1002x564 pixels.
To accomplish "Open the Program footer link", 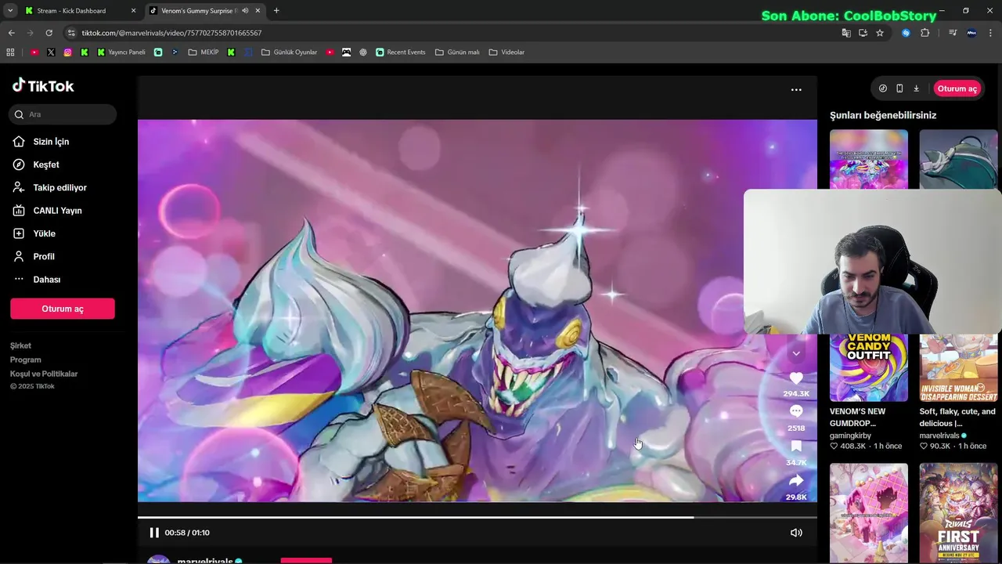I will click(x=26, y=360).
